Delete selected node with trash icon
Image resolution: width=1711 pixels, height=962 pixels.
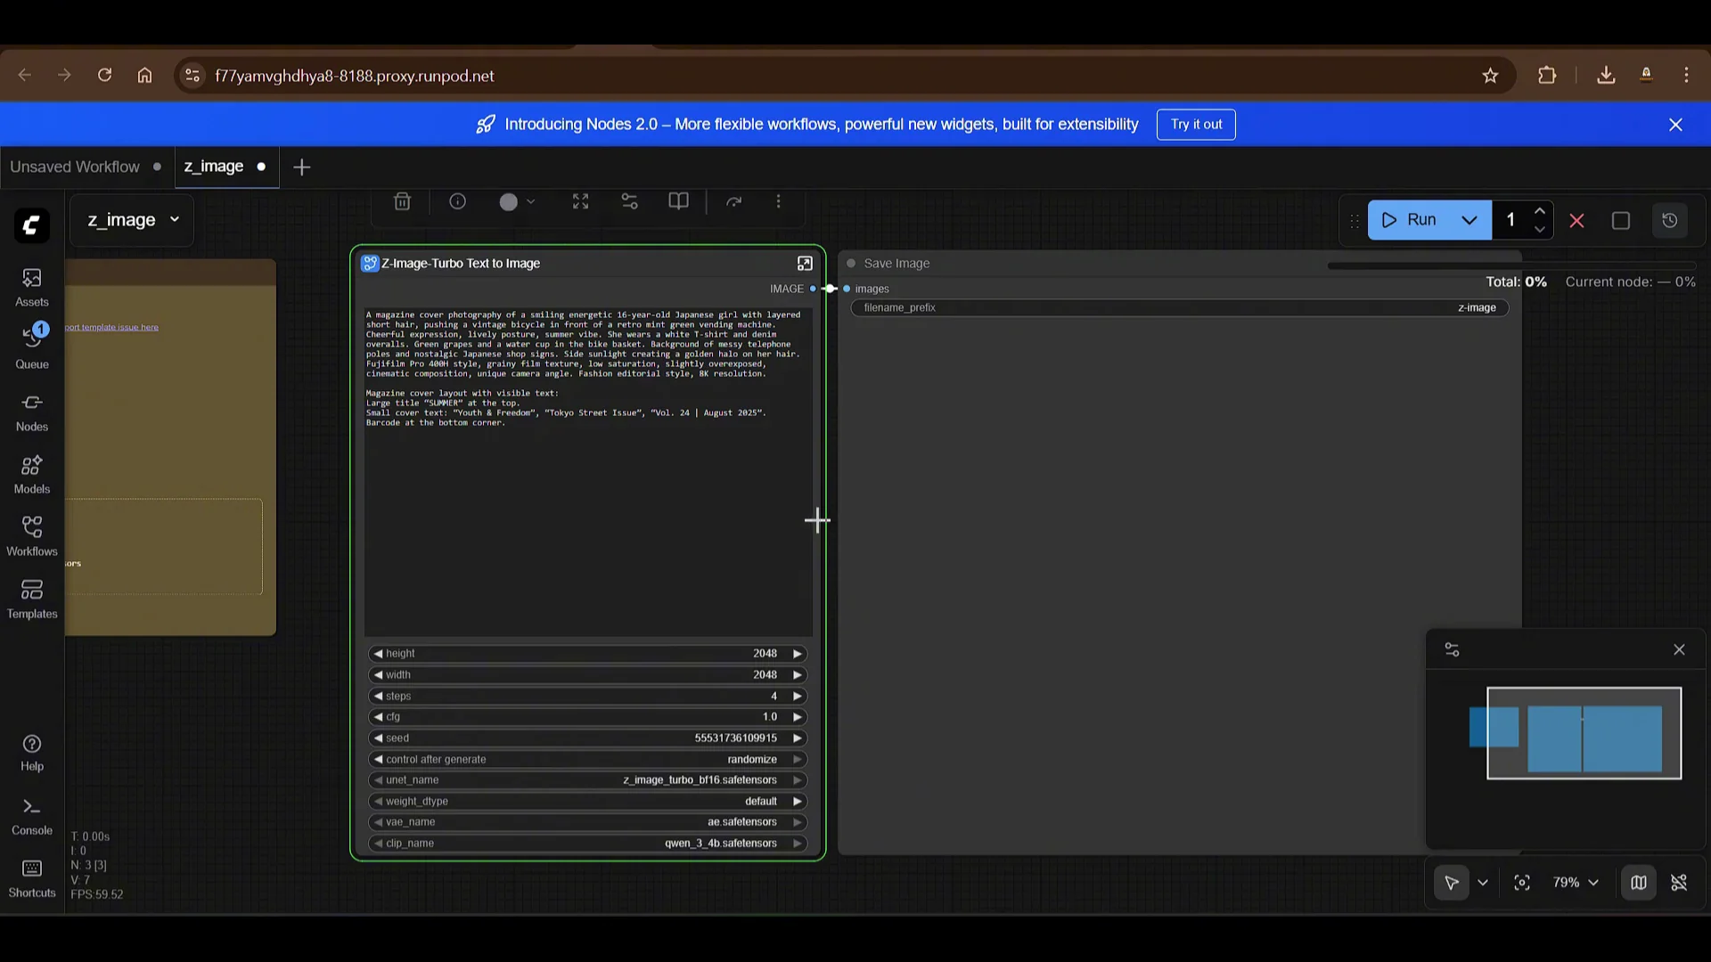click(402, 201)
